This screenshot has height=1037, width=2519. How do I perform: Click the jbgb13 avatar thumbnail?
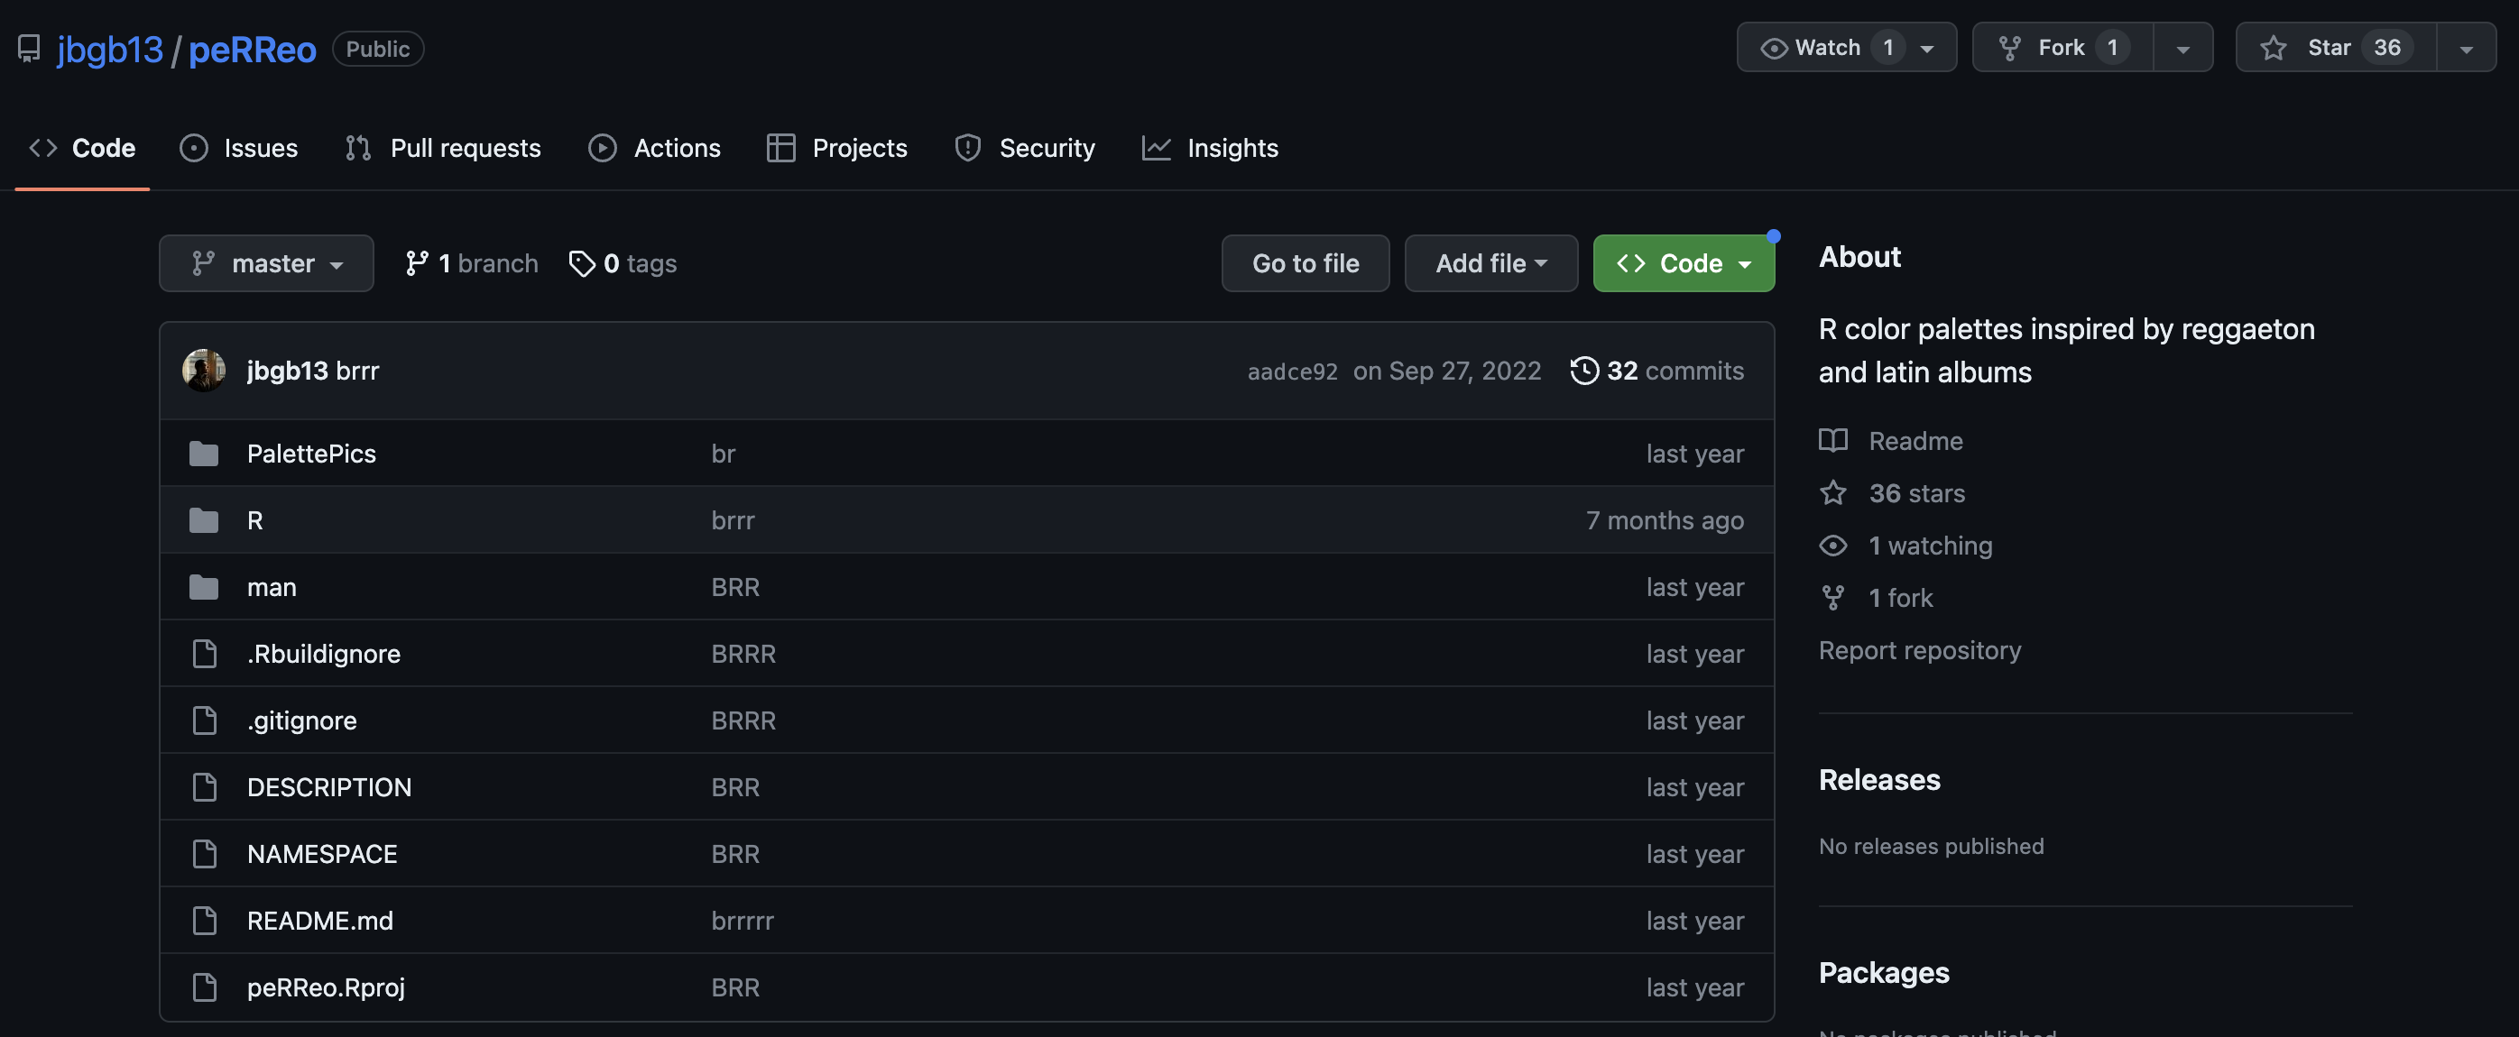203,371
